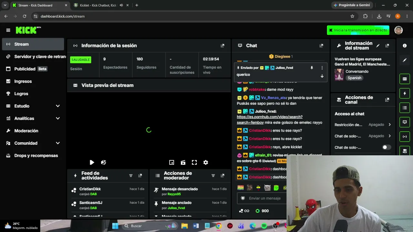Expand the Estudio sidebar section
Screen dimensions: 413x232
coord(58,106)
